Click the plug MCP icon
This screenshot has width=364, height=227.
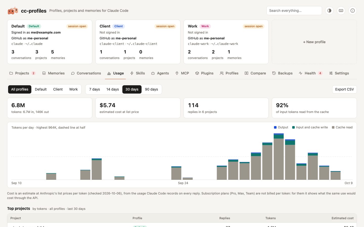coord(177,73)
